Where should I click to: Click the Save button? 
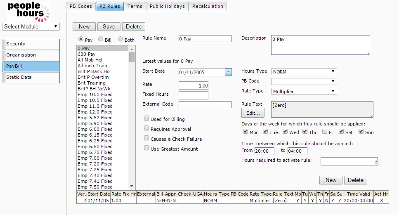tap(109, 26)
